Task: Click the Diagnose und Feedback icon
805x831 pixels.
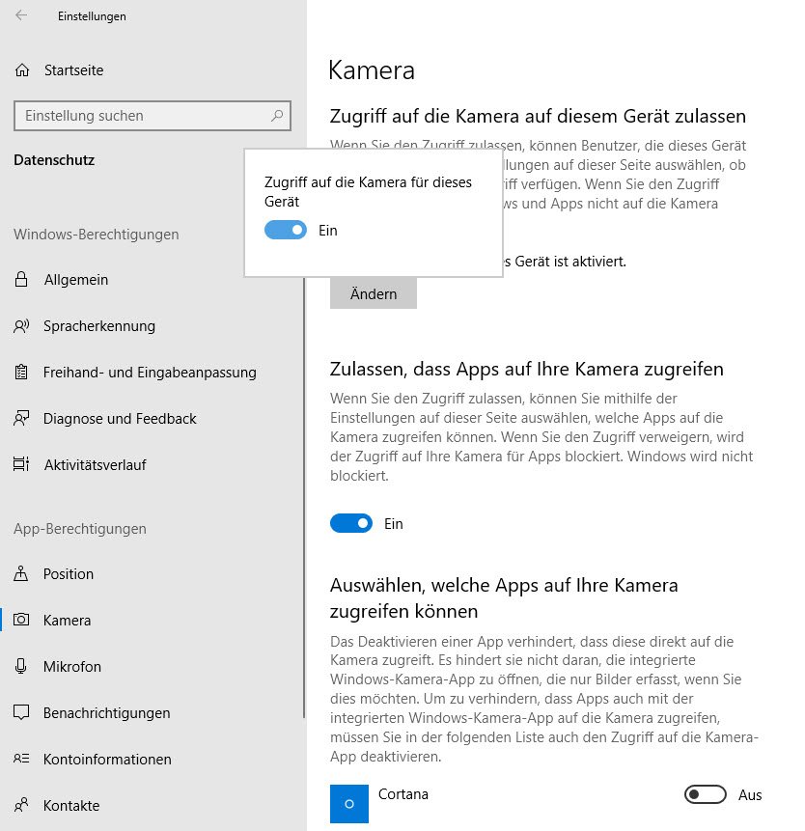Action: point(22,419)
